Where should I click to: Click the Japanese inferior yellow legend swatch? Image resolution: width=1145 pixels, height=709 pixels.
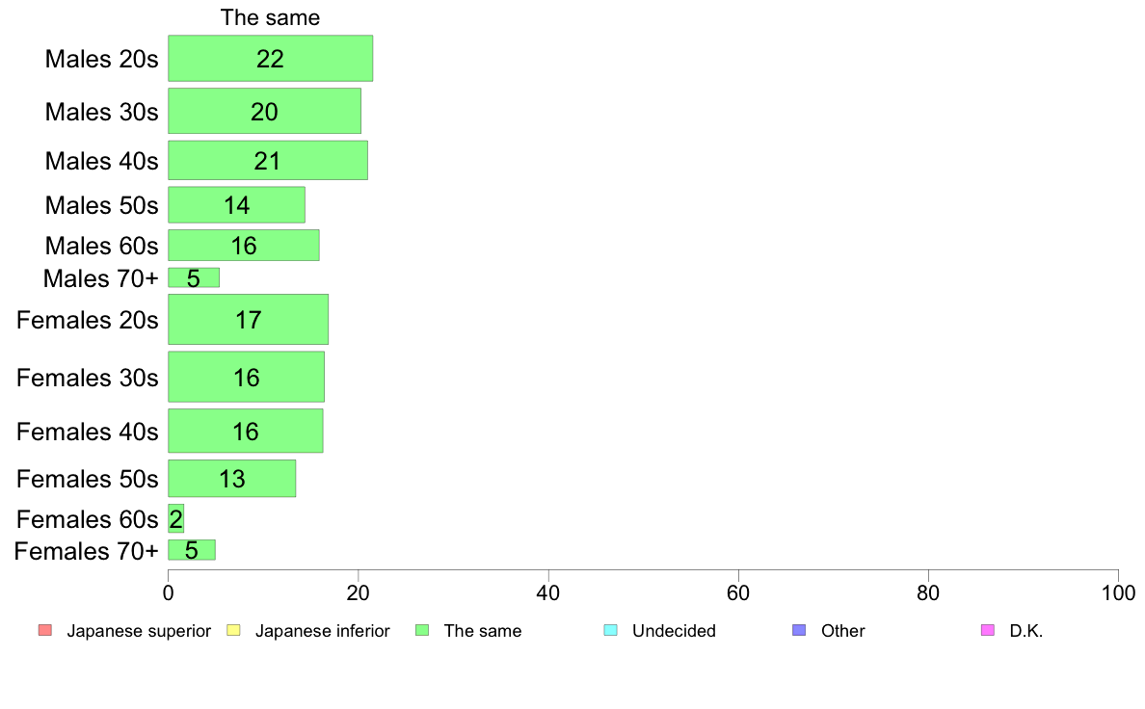pos(233,630)
